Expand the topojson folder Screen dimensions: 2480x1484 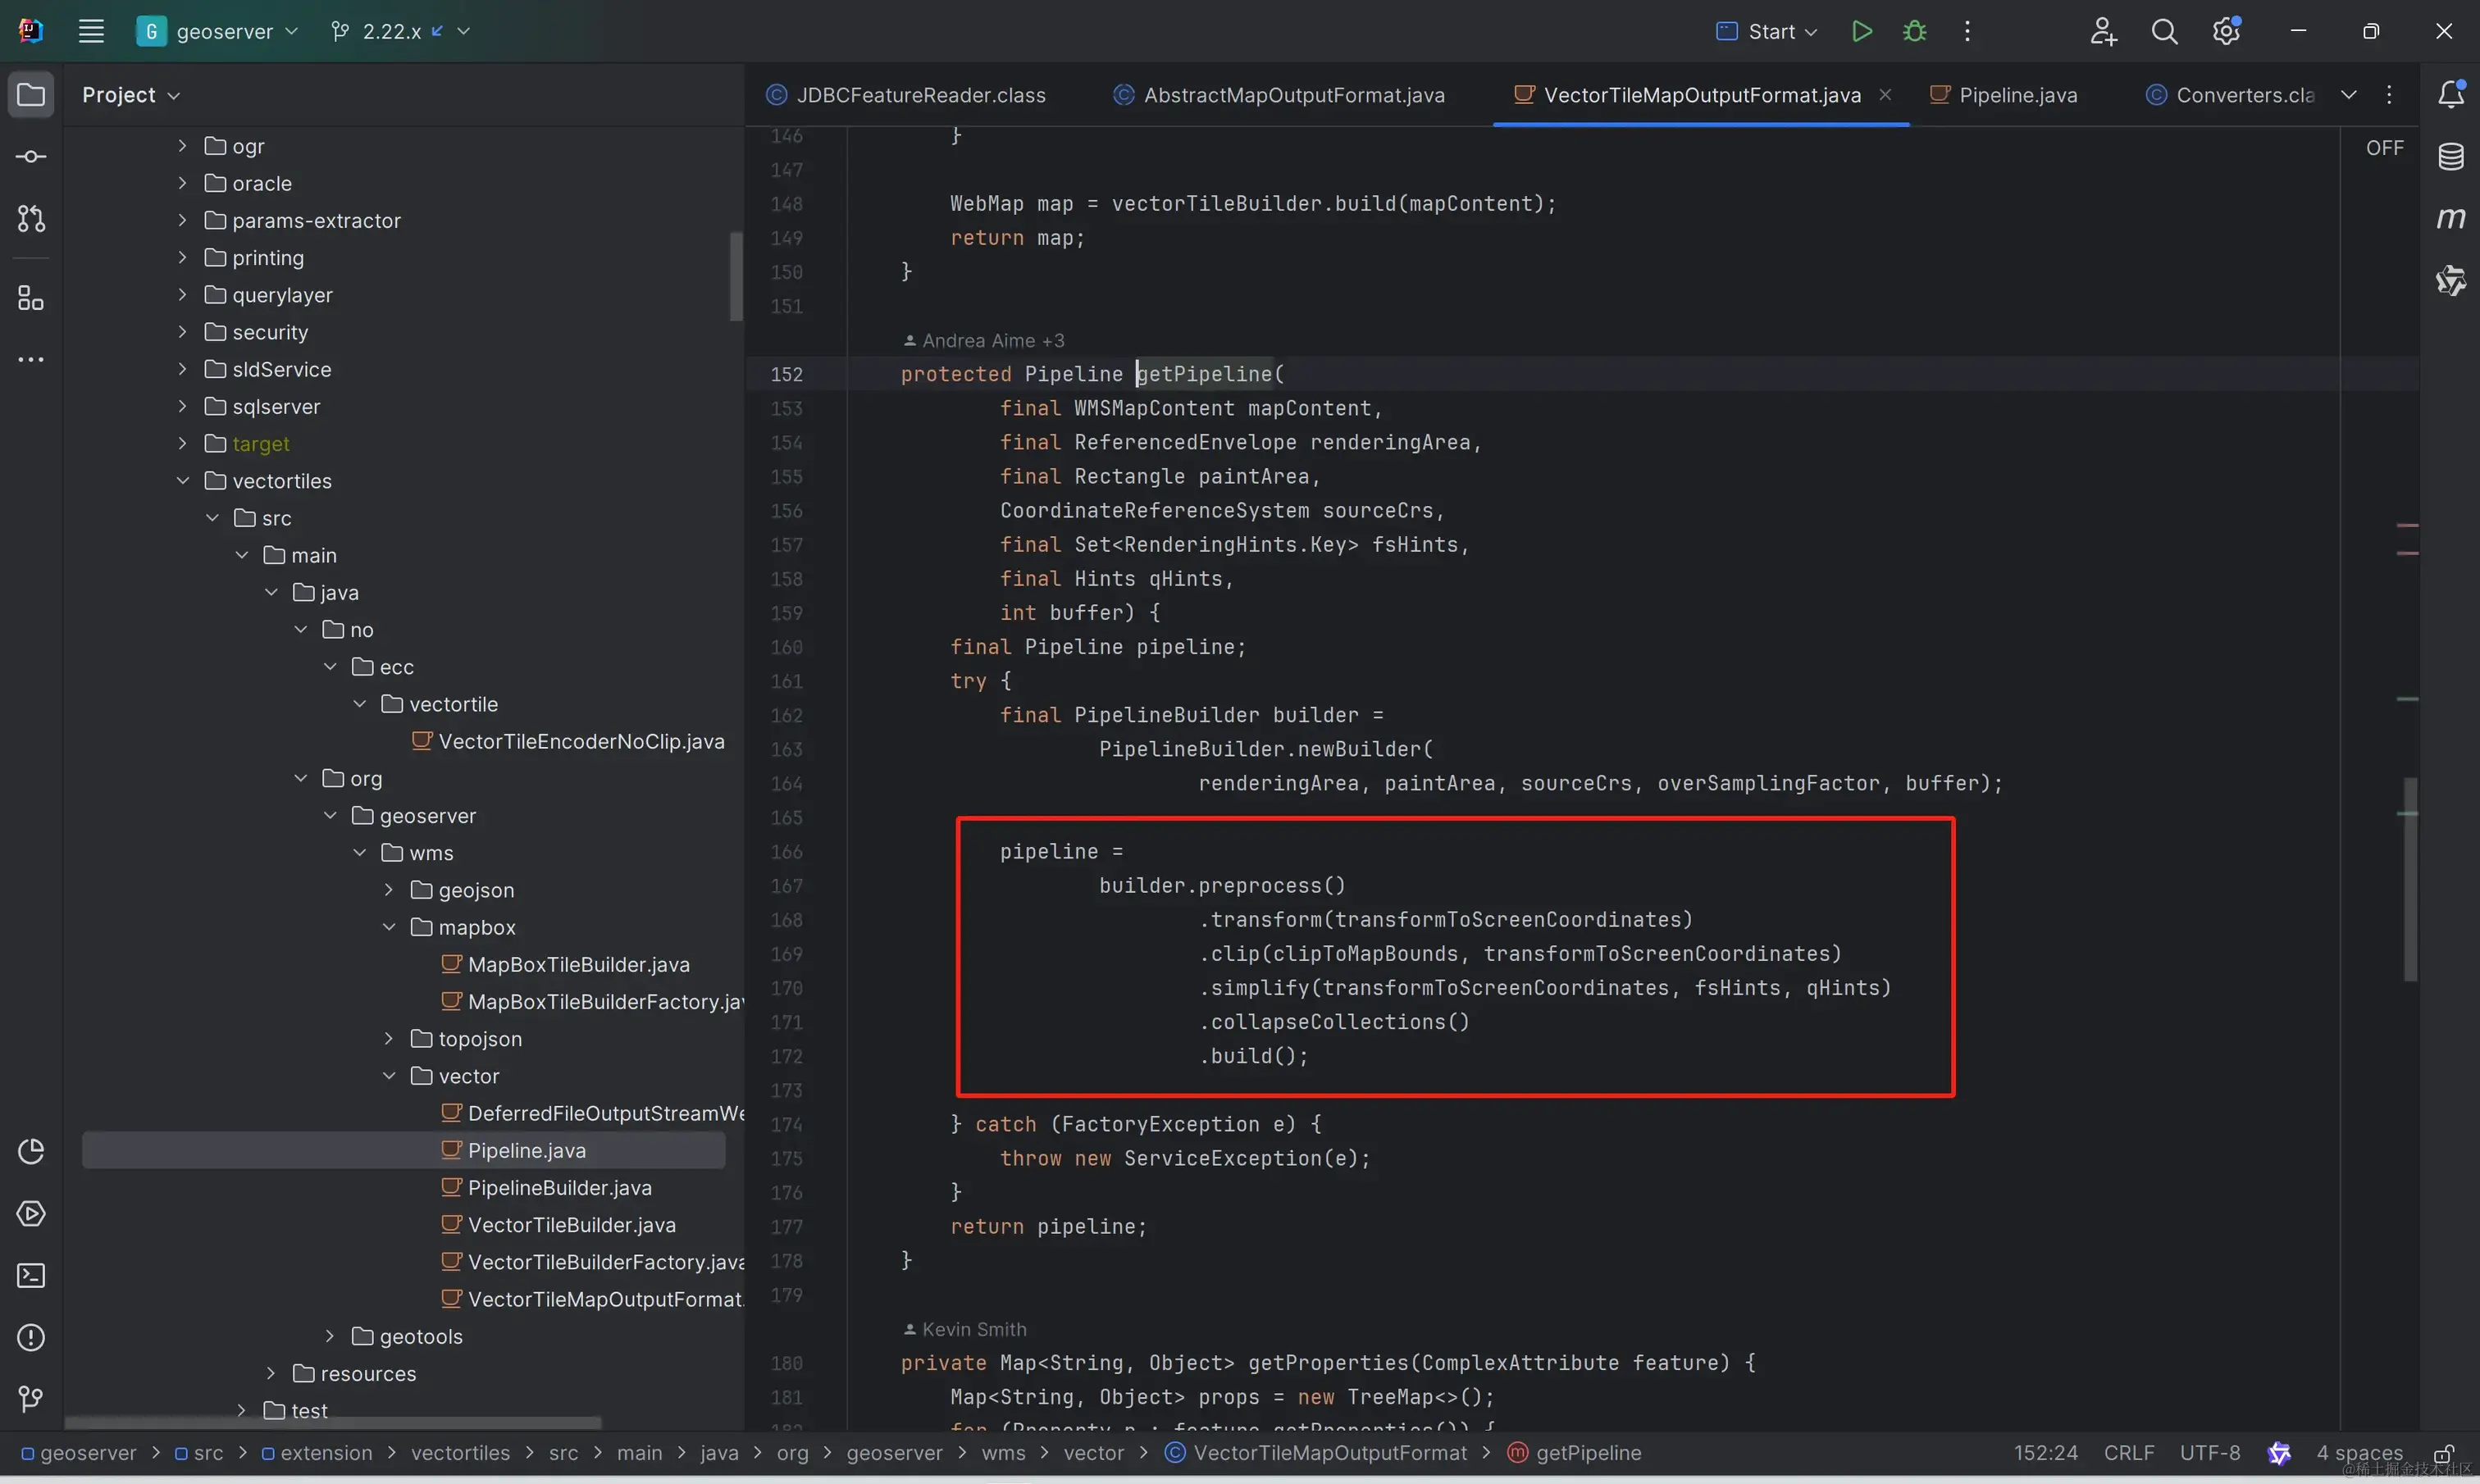[389, 1039]
